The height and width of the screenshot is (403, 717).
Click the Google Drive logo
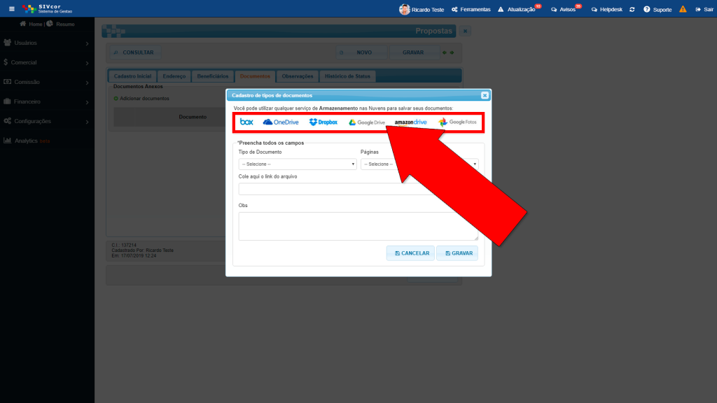[367, 122]
